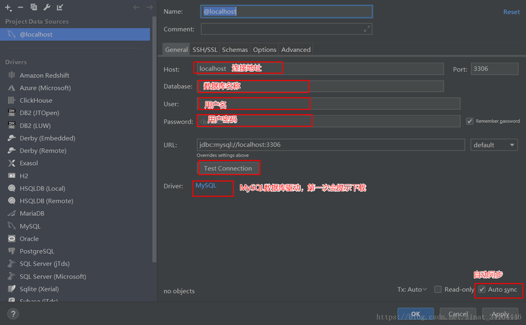The width and height of the screenshot is (526, 325).
Task: Click the Reset link
Action: tap(511, 12)
